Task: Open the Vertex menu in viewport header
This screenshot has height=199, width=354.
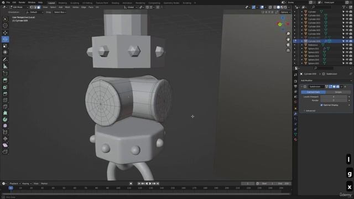Action: [75, 7]
